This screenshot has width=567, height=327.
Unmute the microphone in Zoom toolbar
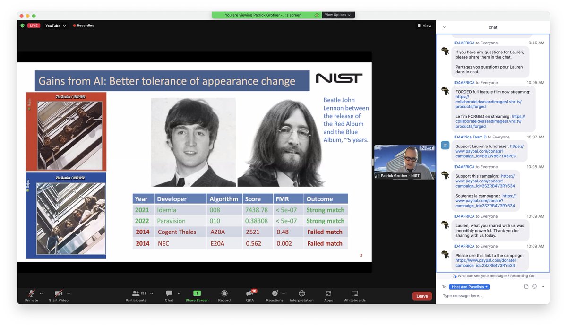pyautogui.click(x=31, y=296)
